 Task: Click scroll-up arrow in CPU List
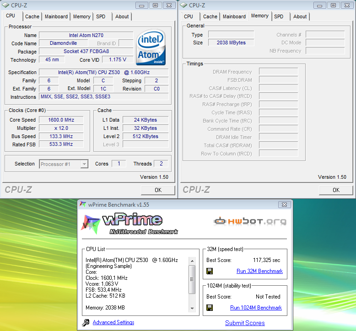[x=192, y=261]
